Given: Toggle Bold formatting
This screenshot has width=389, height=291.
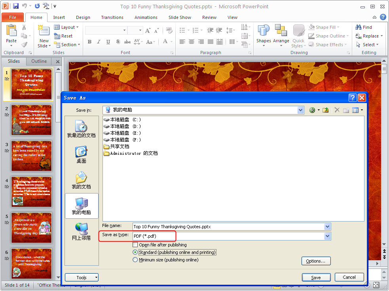Looking at the screenshot, I should click(89, 42).
